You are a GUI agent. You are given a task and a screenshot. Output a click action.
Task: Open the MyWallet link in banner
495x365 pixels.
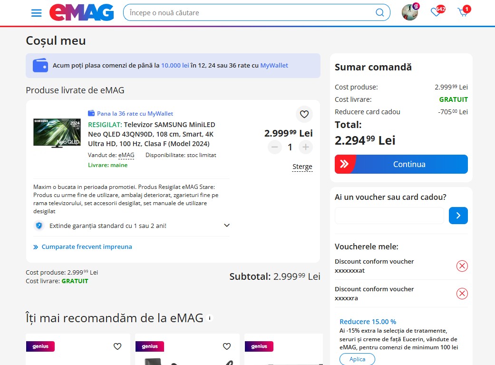274,65
